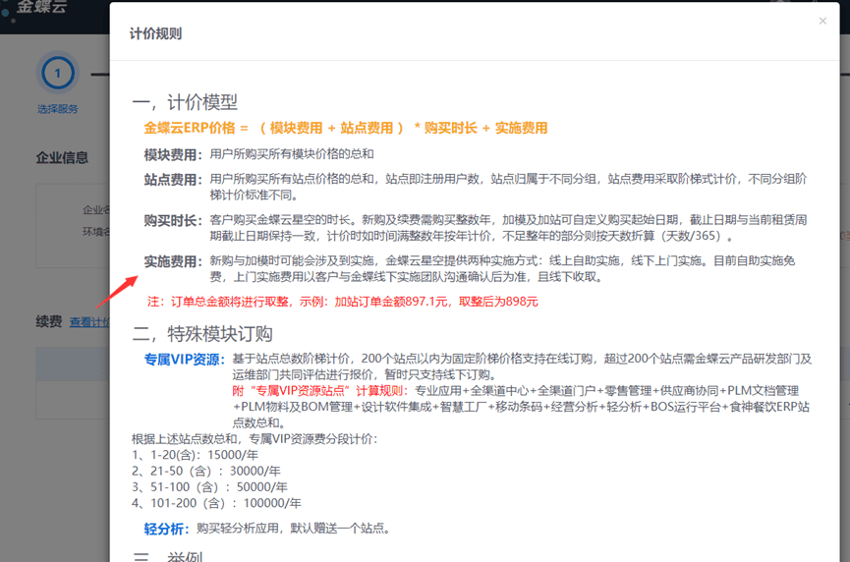Click the 计价规则 dialog title
The height and width of the screenshot is (562, 850).
(x=155, y=33)
